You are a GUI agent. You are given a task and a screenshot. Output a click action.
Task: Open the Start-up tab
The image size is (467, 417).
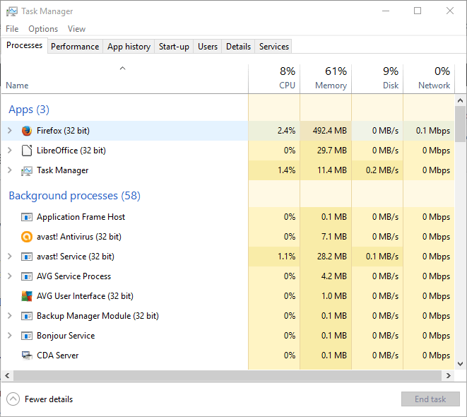pyautogui.click(x=174, y=47)
